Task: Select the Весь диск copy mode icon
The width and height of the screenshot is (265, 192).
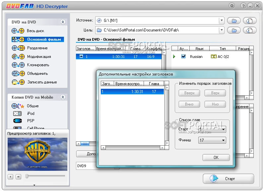Action: tap(18, 31)
